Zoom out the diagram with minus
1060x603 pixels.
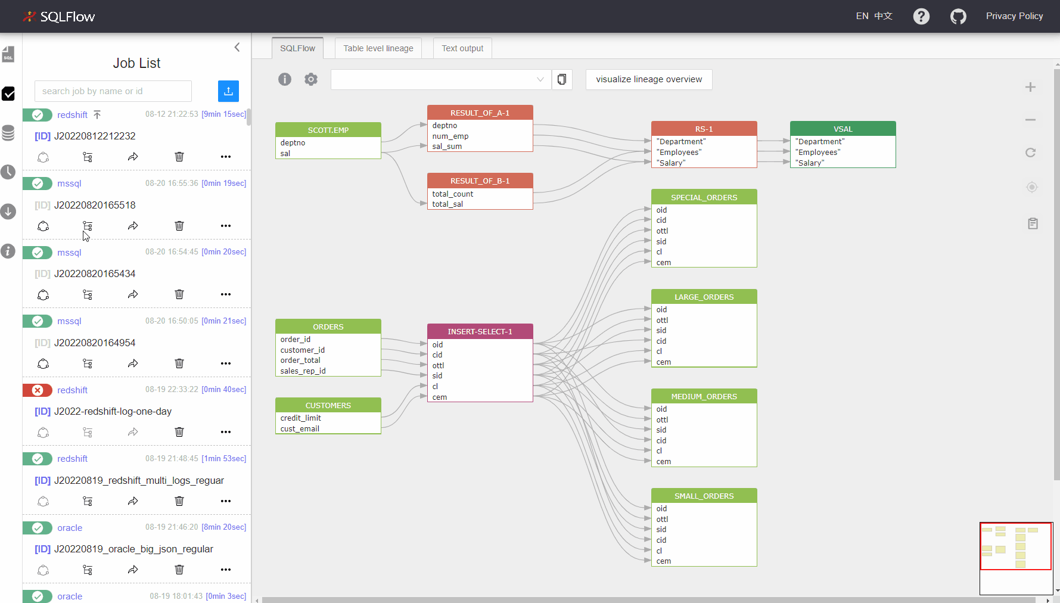point(1030,120)
